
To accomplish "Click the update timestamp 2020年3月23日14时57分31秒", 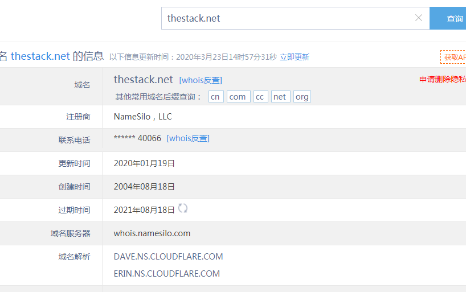I will (226, 57).
